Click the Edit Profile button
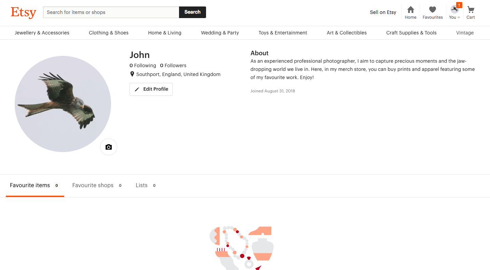Image resolution: width=490 pixels, height=270 pixels. [151, 89]
